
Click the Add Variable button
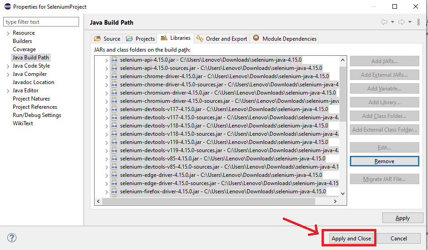pos(384,89)
